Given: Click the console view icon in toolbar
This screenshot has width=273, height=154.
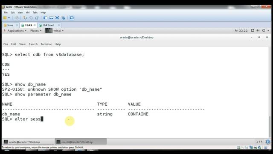Looking at the screenshot, I should 72,18.
